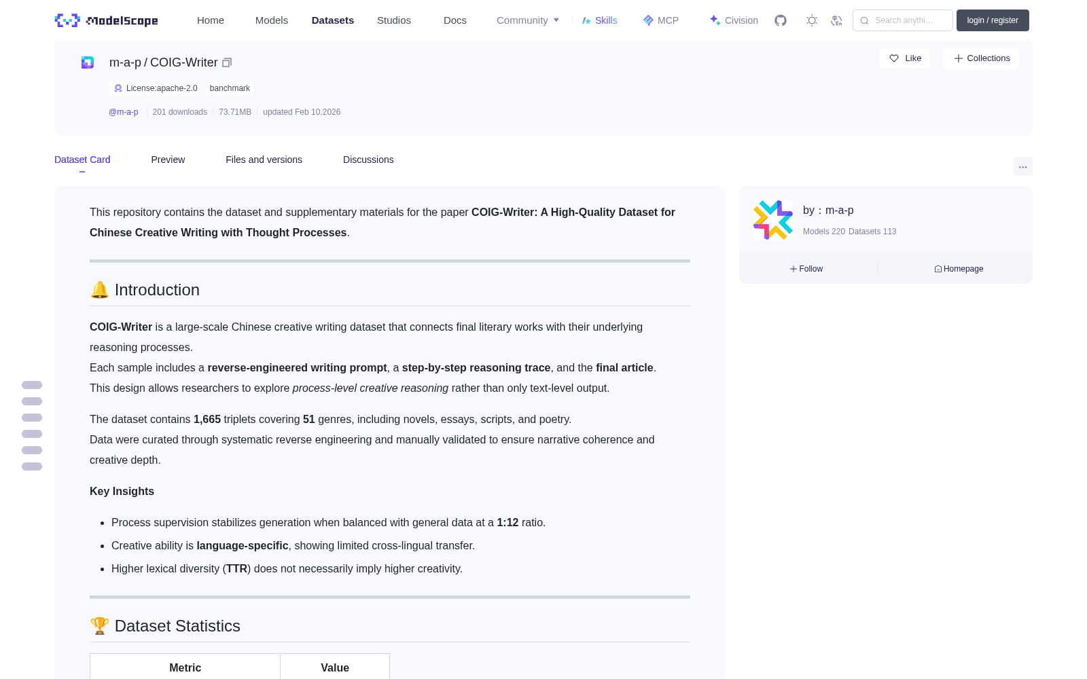Click the dataset avatar icon beside m-a-p

(x=88, y=62)
